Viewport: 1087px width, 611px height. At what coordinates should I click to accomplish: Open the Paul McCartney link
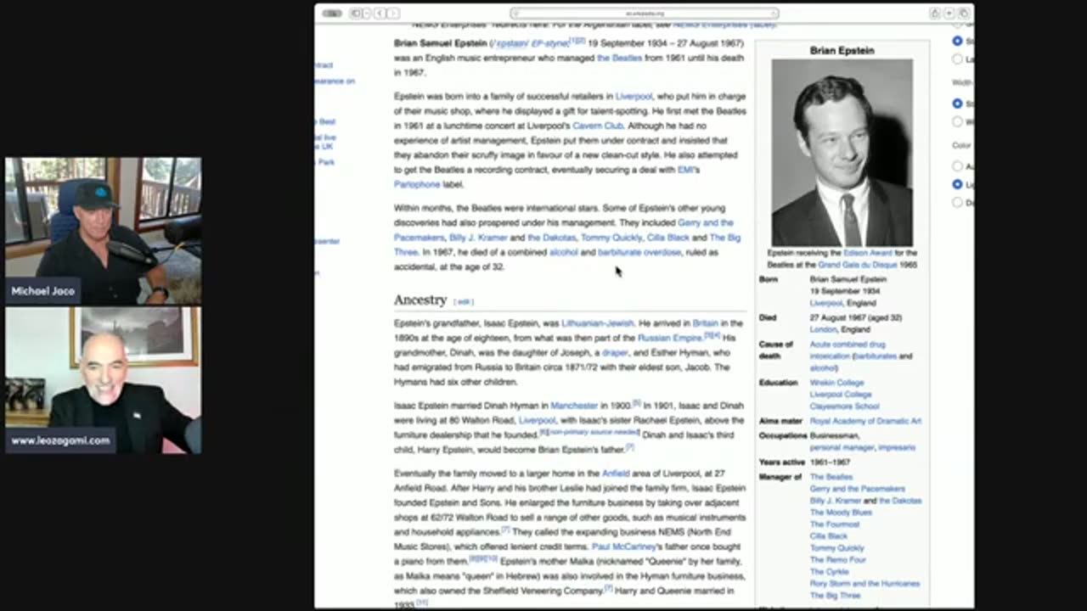click(625, 547)
